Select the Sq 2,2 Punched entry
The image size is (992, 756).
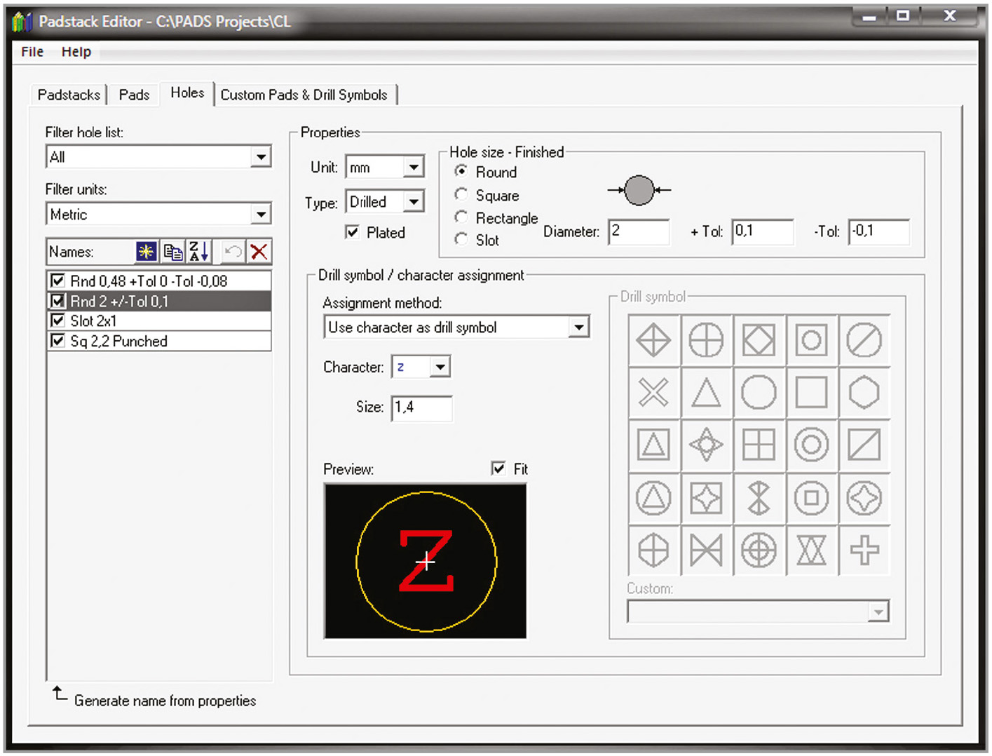[118, 342]
